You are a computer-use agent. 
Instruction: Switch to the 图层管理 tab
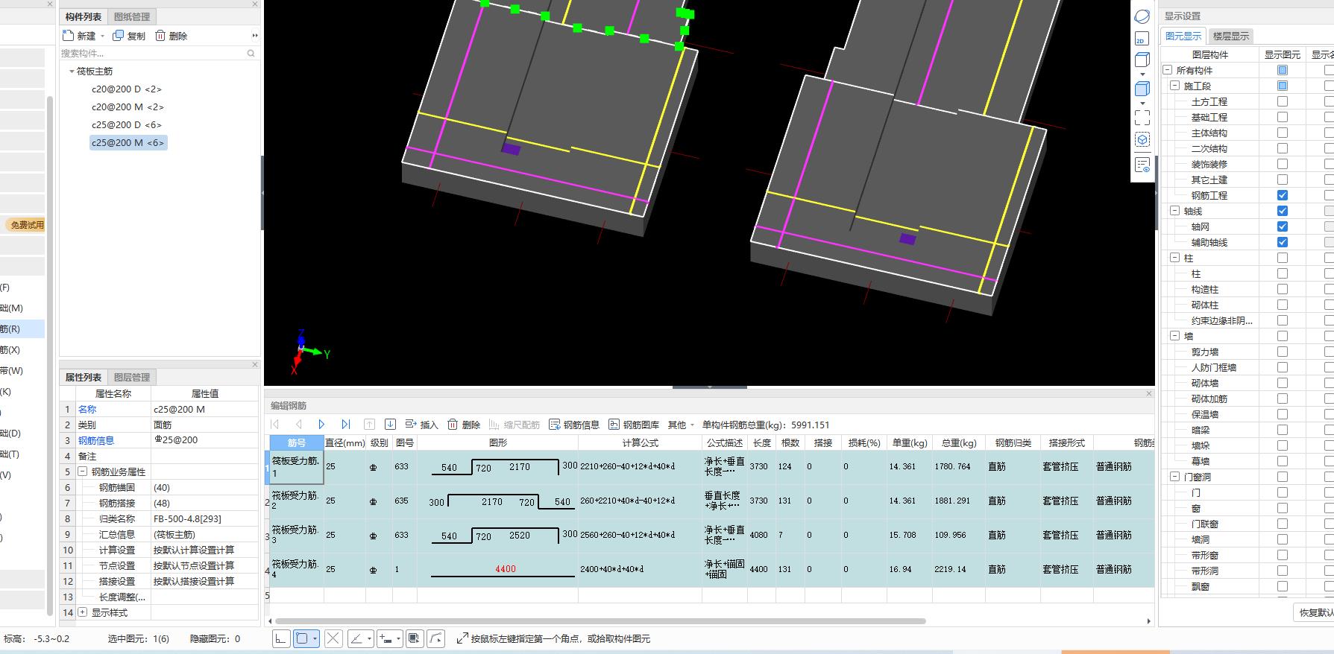pos(132,377)
